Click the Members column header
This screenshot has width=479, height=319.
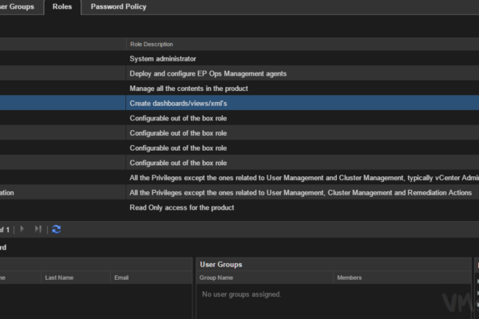[350, 278]
